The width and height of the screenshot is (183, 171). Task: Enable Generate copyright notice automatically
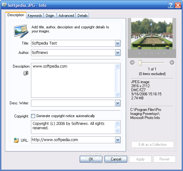pyautogui.click(x=33, y=116)
